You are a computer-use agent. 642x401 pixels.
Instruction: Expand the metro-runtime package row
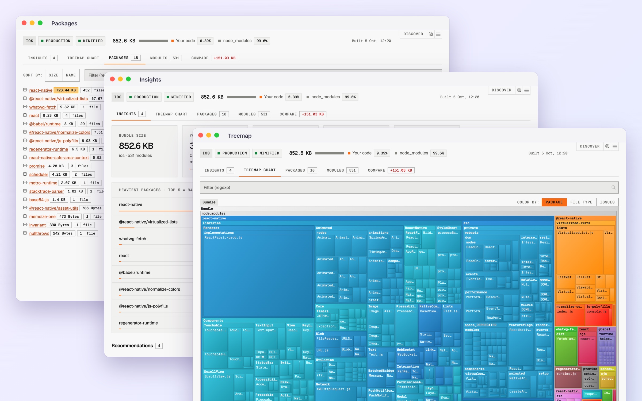25,182
